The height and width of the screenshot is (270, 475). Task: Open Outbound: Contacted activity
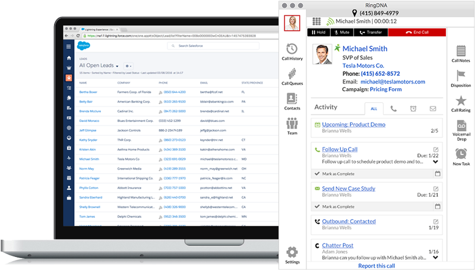point(349,221)
